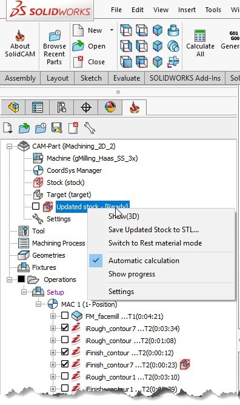This screenshot has width=240, height=405.
Task: Click the Open folder icon in the ribbon
Action: tap(78, 46)
